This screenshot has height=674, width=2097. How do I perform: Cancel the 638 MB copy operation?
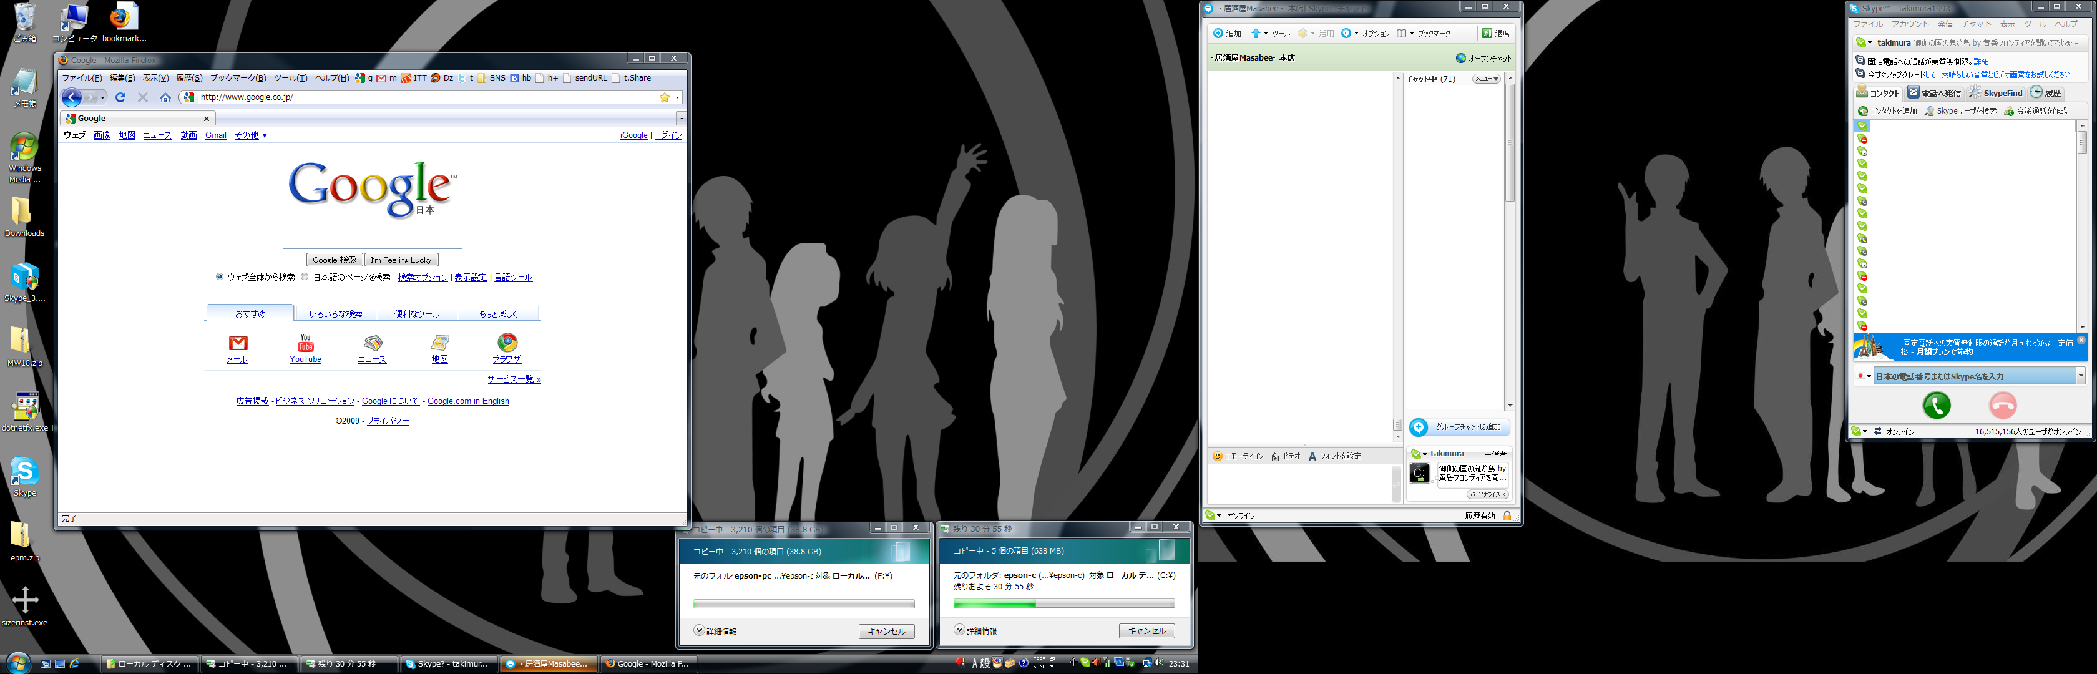tap(1146, 631)
